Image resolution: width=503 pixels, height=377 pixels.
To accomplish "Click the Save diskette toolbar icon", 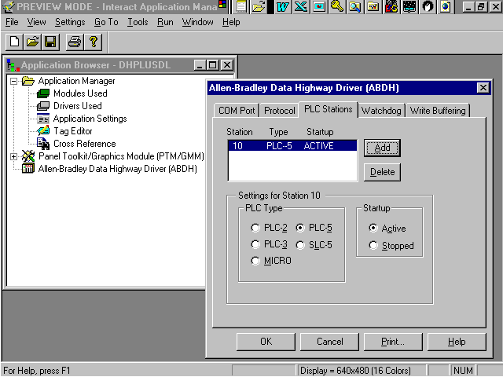I will pyautogui.click(x=50, y=42).
